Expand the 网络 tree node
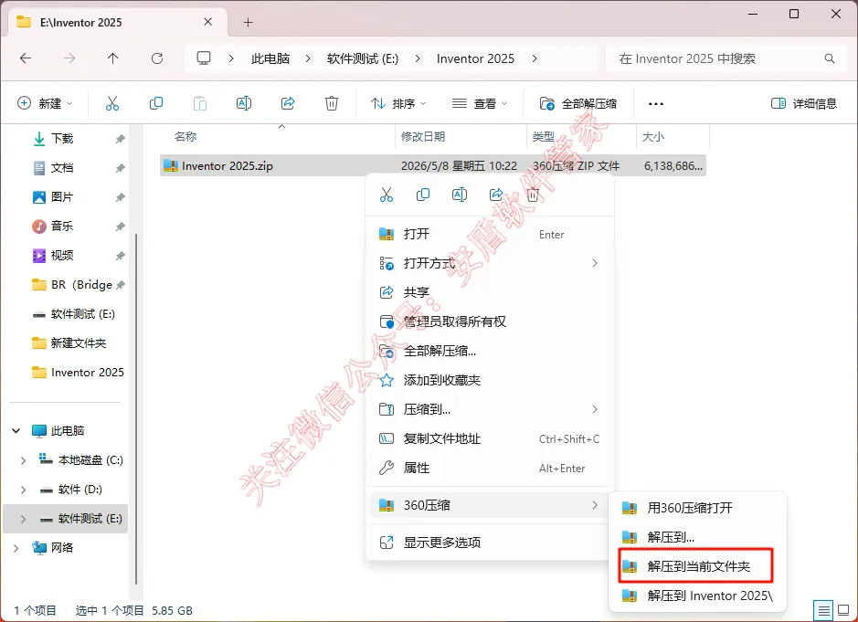 coord(16,548)
